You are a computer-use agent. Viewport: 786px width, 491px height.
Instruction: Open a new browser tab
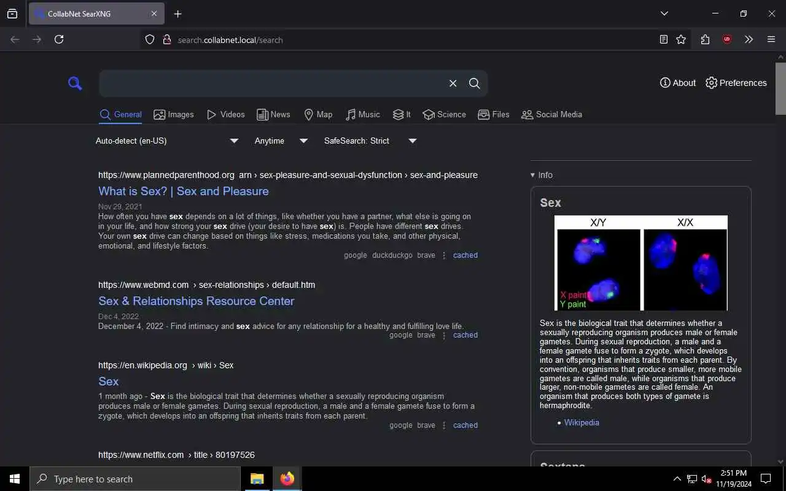(177, 14)
